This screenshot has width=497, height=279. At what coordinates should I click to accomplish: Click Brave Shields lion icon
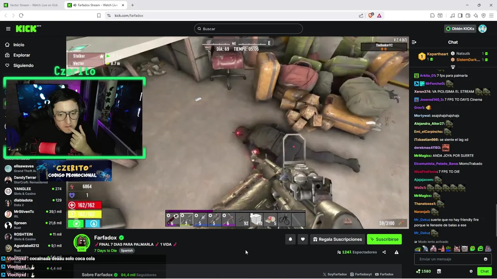(370, 15)
